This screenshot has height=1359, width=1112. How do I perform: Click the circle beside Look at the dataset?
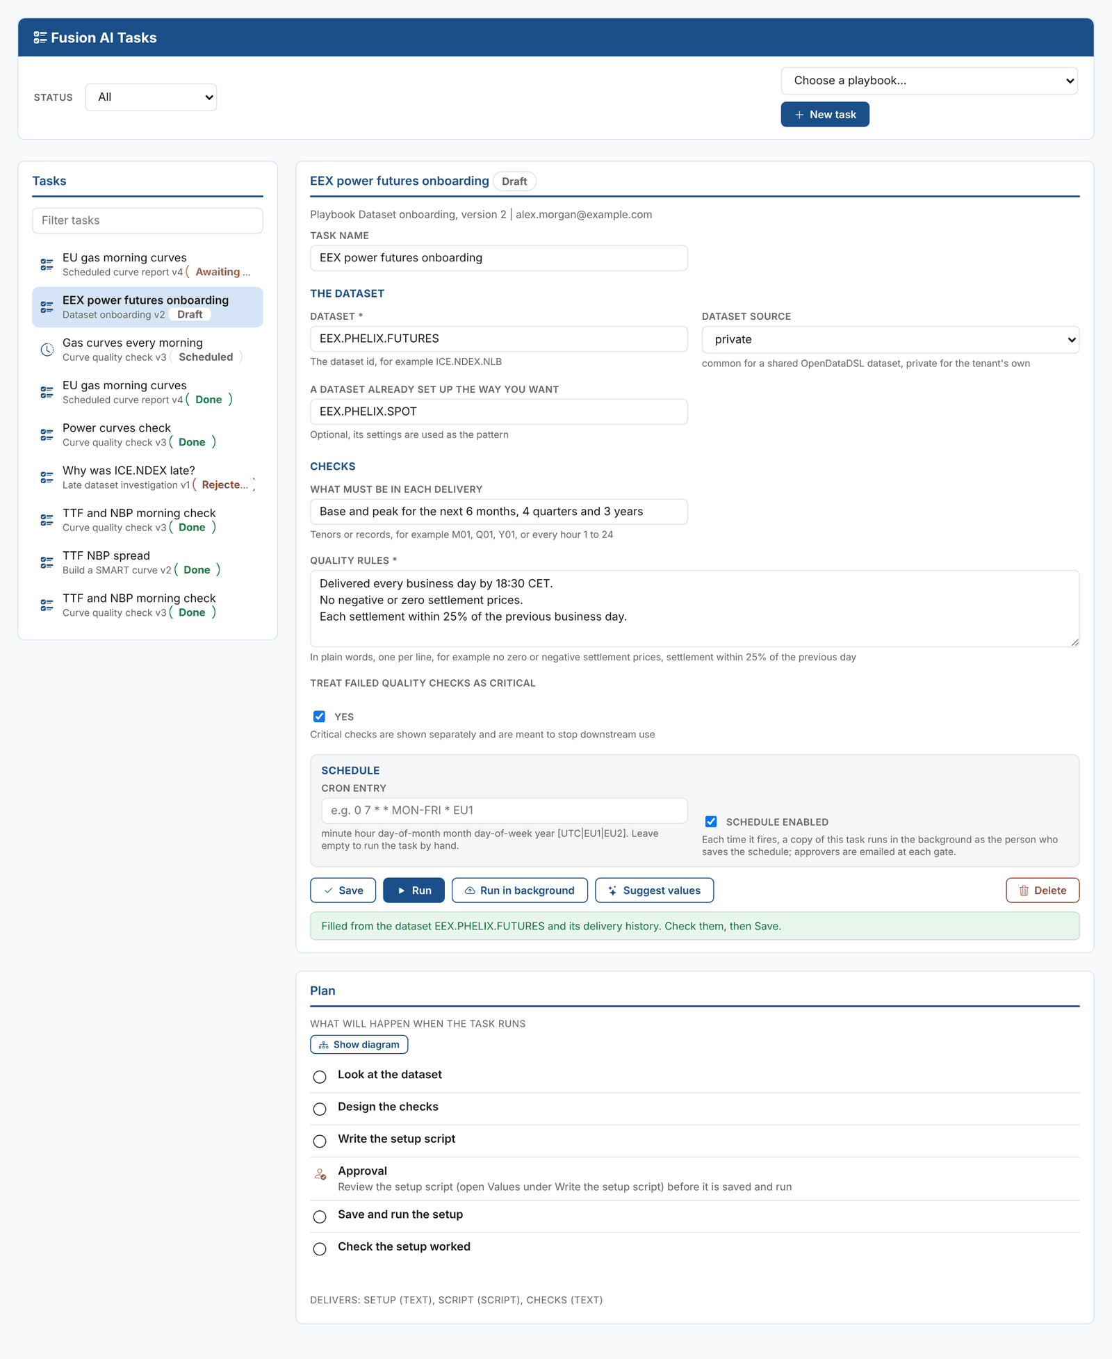(x=320, y=1077)
